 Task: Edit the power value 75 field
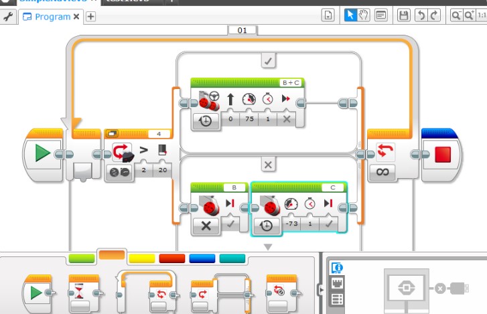click(249, 120)
